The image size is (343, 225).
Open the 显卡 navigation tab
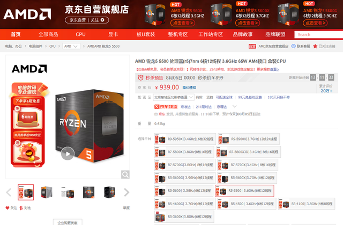tap(113, 35)
